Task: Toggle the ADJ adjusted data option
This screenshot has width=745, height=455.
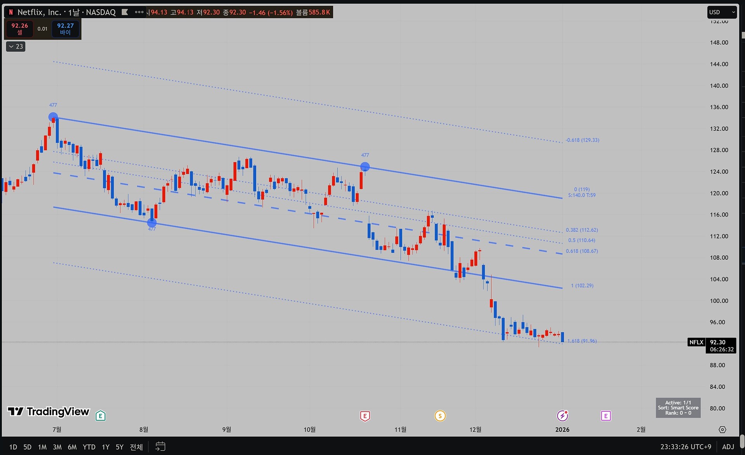Action: coord(728,447)
